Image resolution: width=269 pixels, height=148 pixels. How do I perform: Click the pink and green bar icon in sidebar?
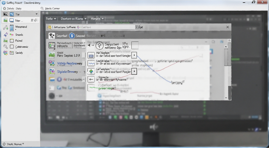[12, 35]
